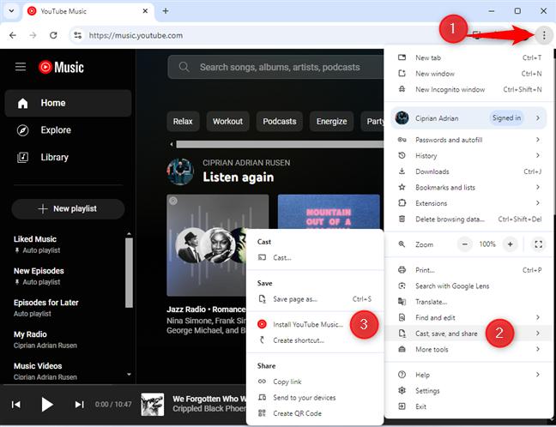Screen dimensions: 556x427
Task: Select Search with Google Lens
Action: click(468, 286)
